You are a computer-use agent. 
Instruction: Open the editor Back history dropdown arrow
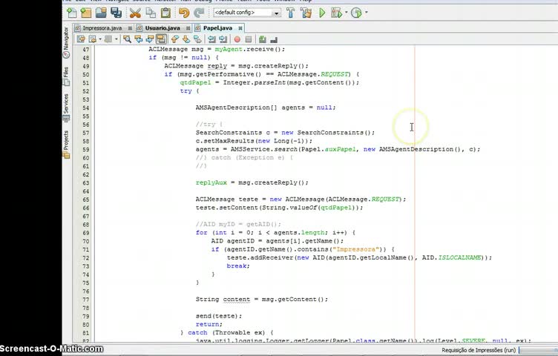click(100, 39)
